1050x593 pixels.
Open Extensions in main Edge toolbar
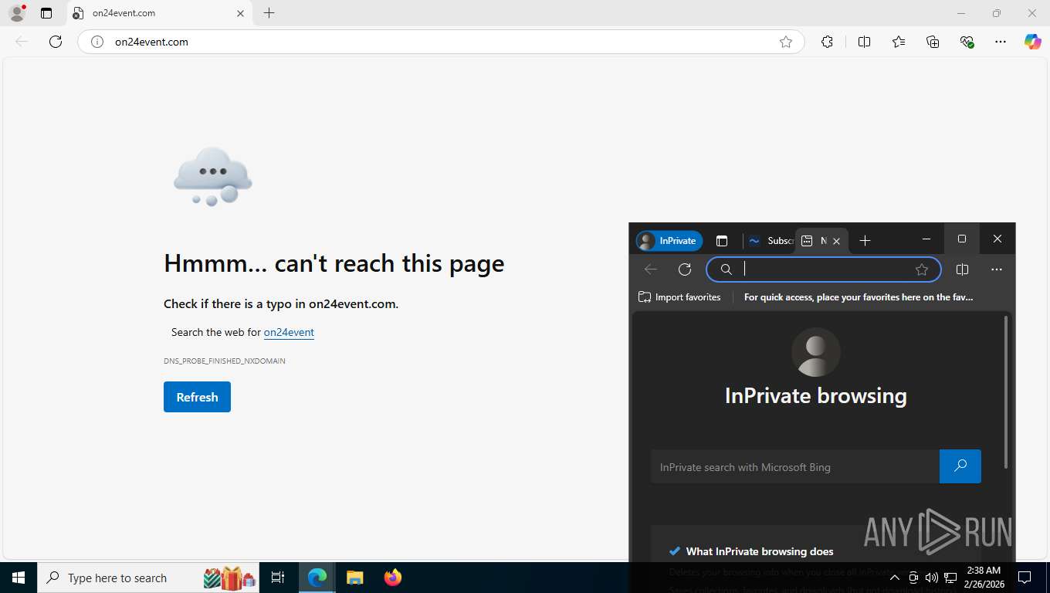[x=827, y=42]
